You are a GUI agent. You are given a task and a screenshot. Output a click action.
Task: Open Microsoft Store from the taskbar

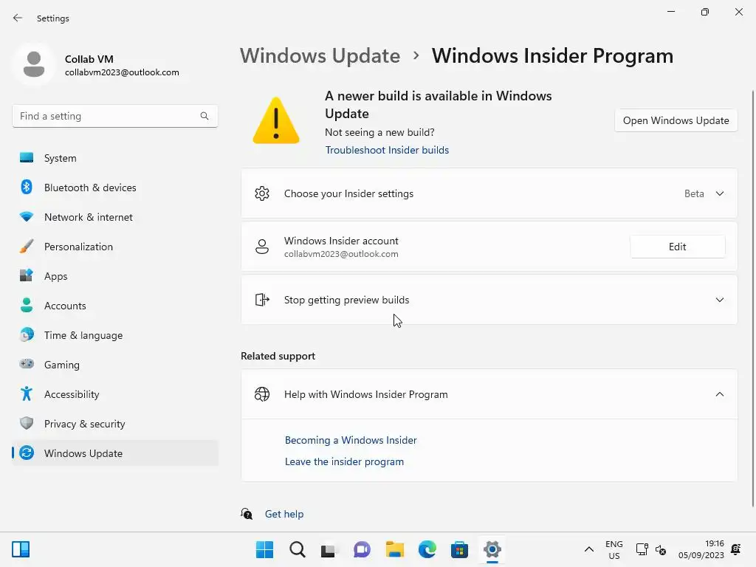click(x=459, y=549)
